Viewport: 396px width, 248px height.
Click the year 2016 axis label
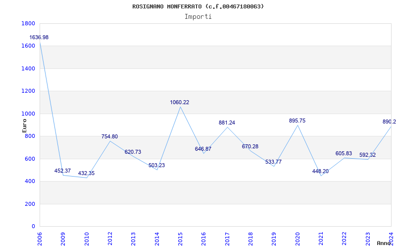pyautogui.click(x=204, y=239)
